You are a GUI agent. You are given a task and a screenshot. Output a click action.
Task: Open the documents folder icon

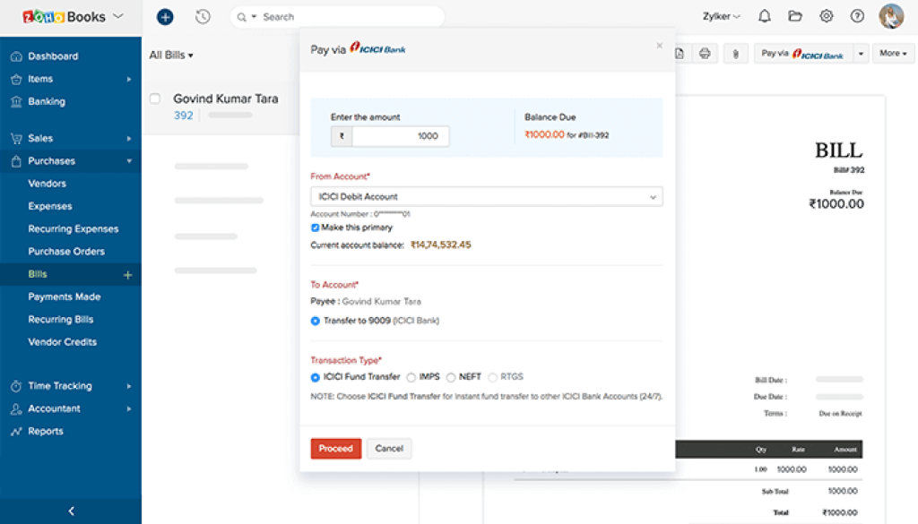pyautogui.click(x=795, y=16)
